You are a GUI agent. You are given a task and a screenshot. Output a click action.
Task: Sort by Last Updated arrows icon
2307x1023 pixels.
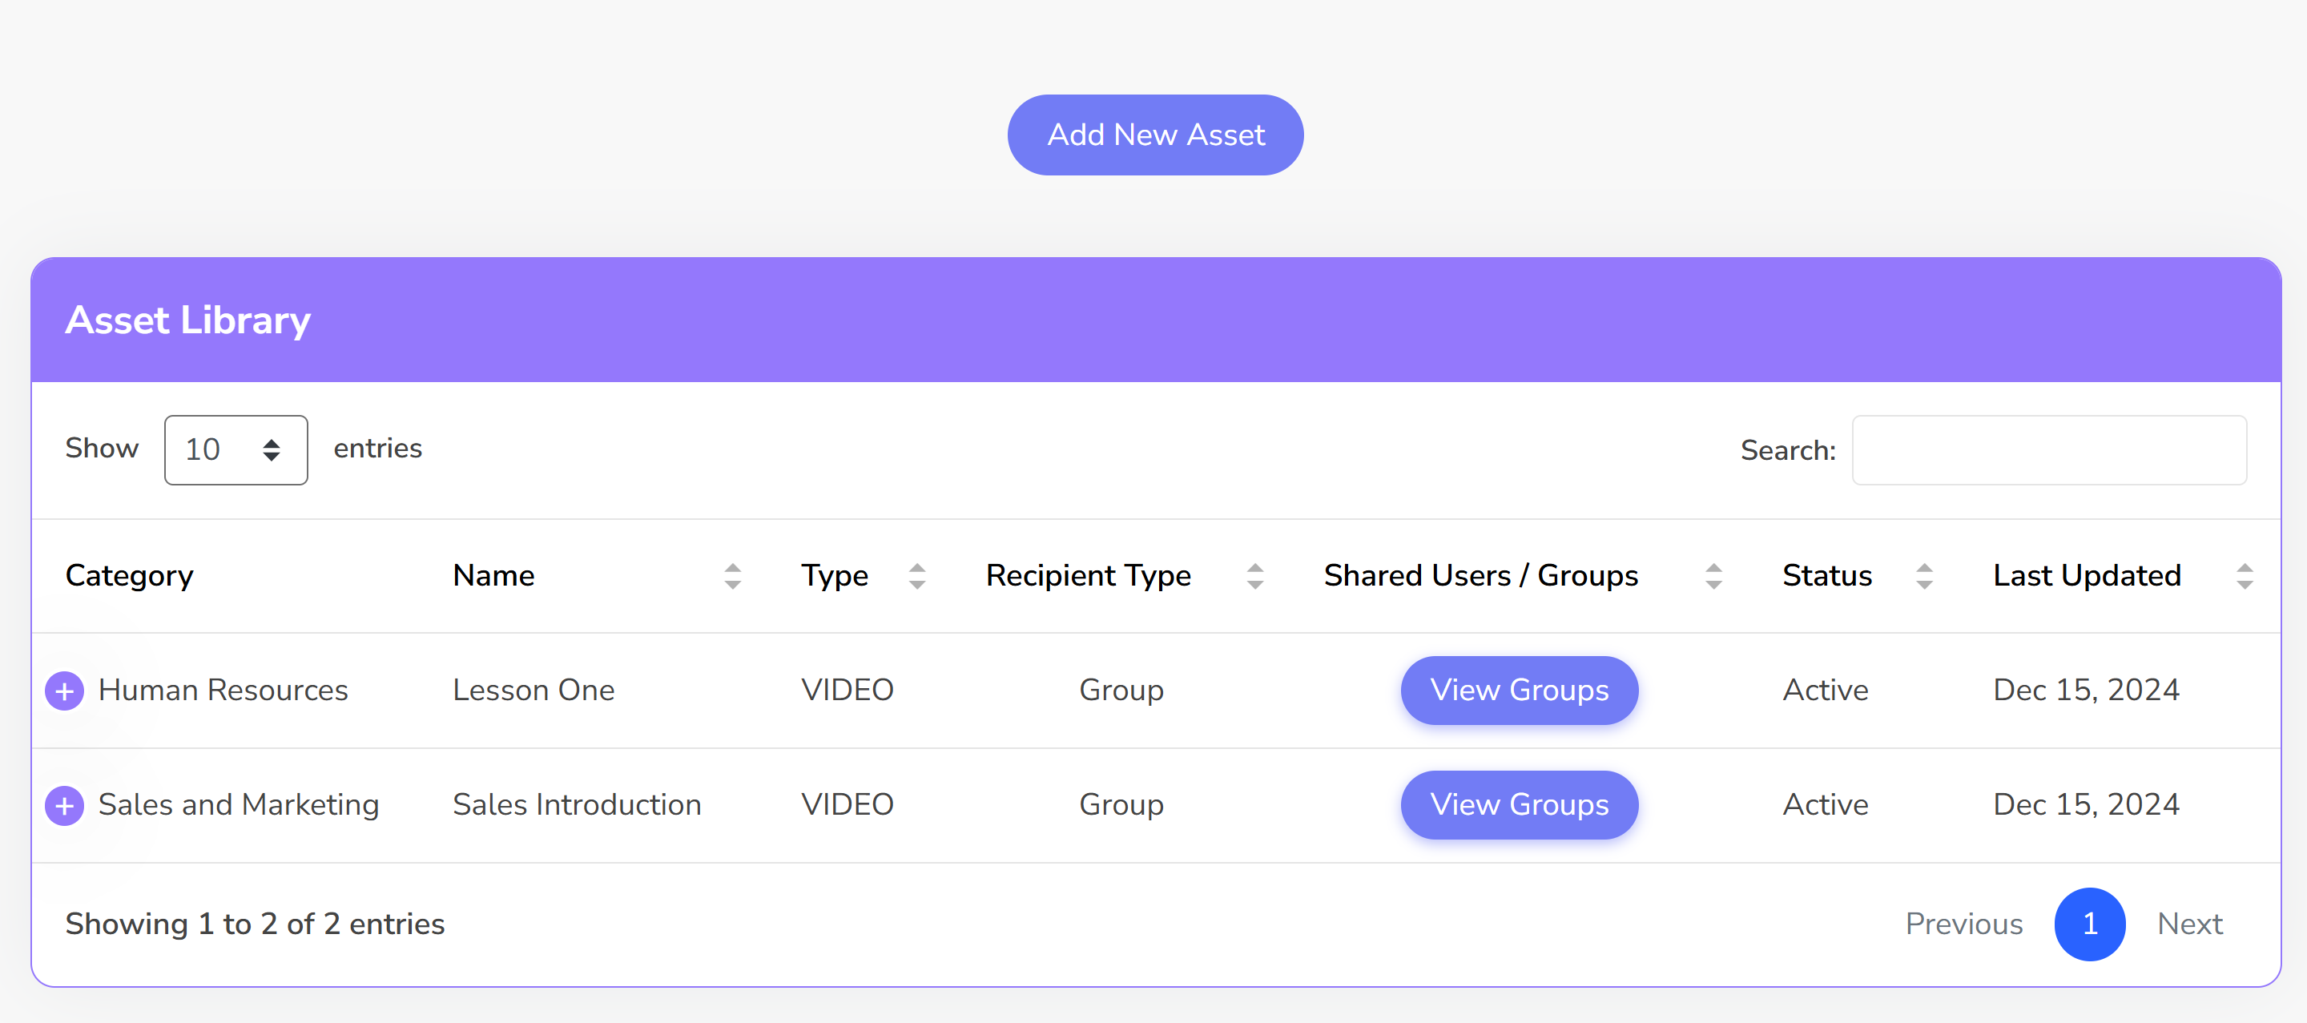2244,576
